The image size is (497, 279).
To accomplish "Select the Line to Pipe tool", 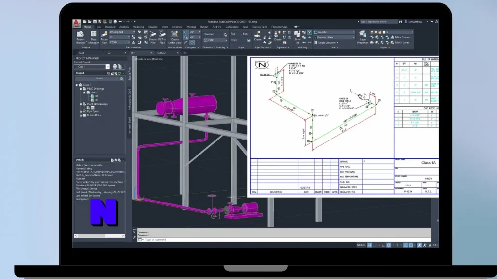I will point(153,37).
